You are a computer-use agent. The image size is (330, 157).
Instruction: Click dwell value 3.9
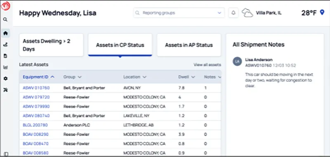(181, 134)
